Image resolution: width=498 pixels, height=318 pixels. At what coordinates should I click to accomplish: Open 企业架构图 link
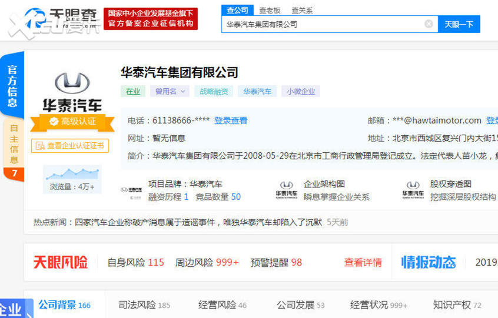tap(324, 184)
